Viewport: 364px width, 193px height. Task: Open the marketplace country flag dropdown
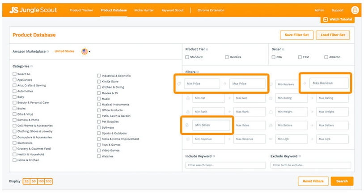click(85, 51)
